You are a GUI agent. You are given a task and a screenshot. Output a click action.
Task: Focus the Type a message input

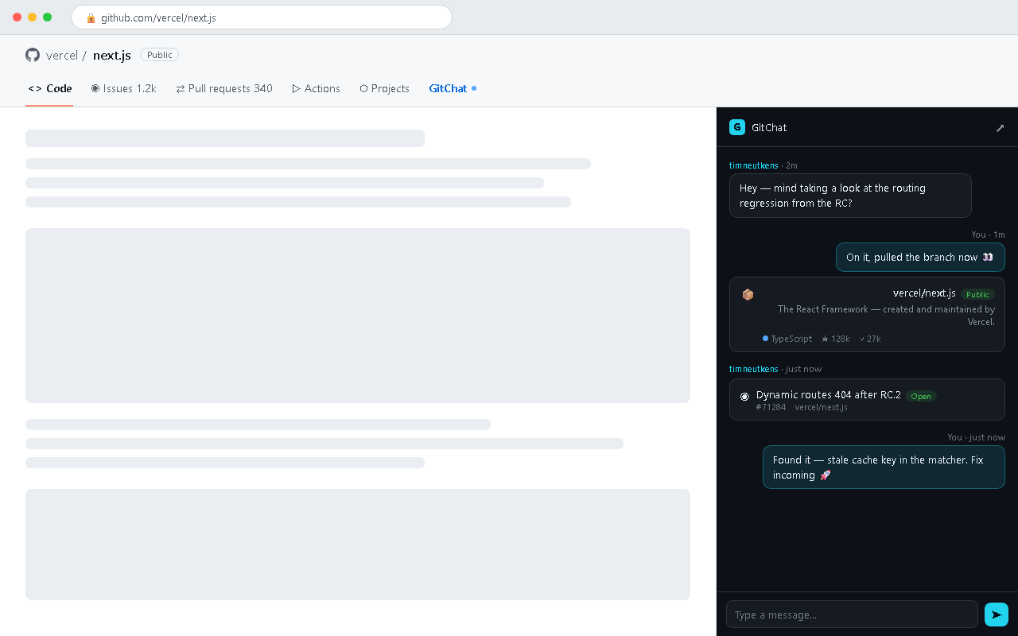[x=852, y=615]
